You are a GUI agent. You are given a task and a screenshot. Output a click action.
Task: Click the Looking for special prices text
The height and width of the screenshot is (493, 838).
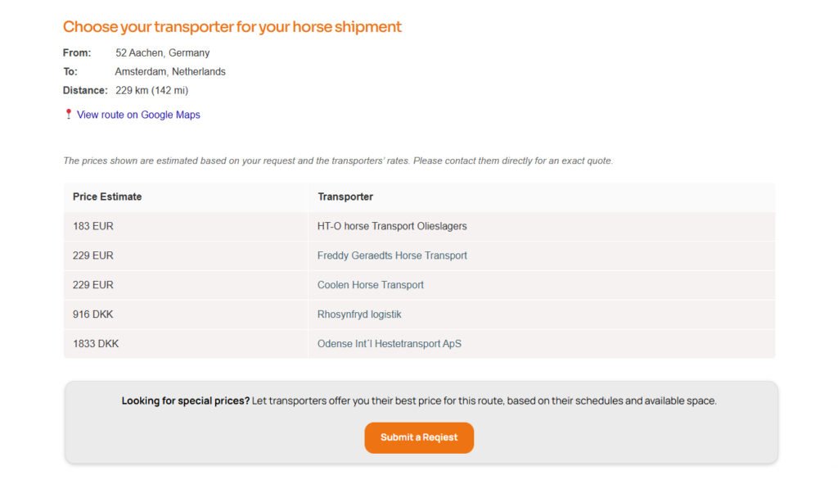(x=186, y=401)
